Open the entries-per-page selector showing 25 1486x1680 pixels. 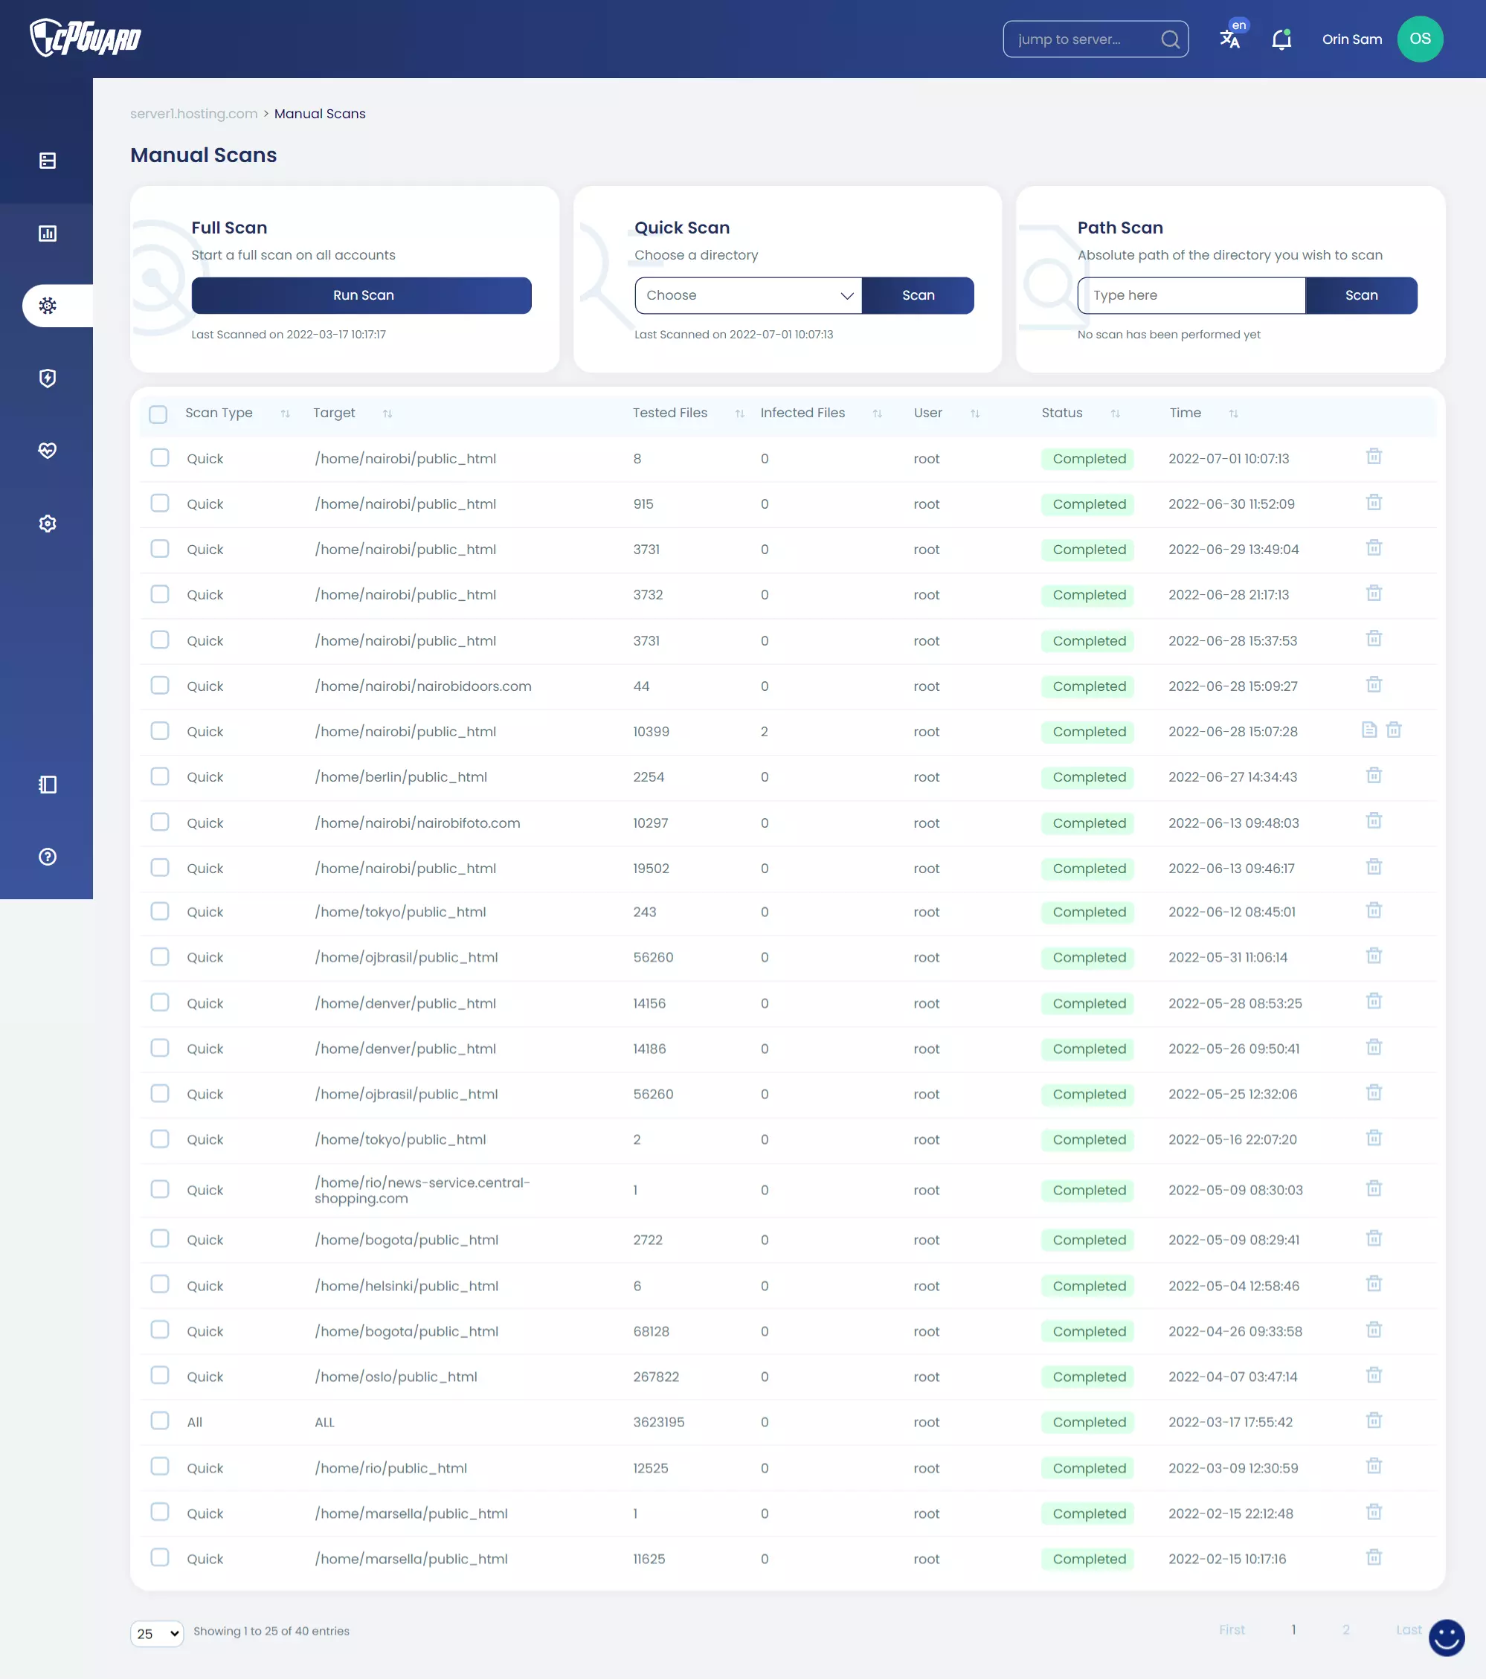(156, 1632)
